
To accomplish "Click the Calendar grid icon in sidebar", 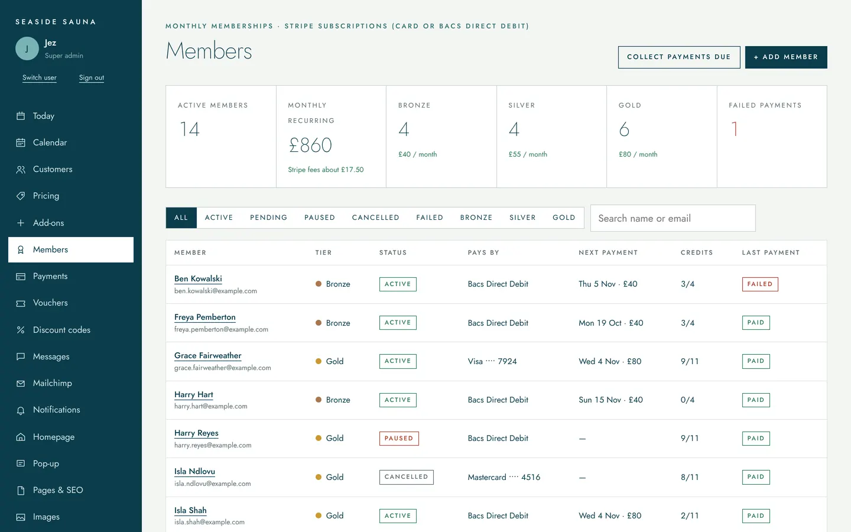I will pos(21,142).
